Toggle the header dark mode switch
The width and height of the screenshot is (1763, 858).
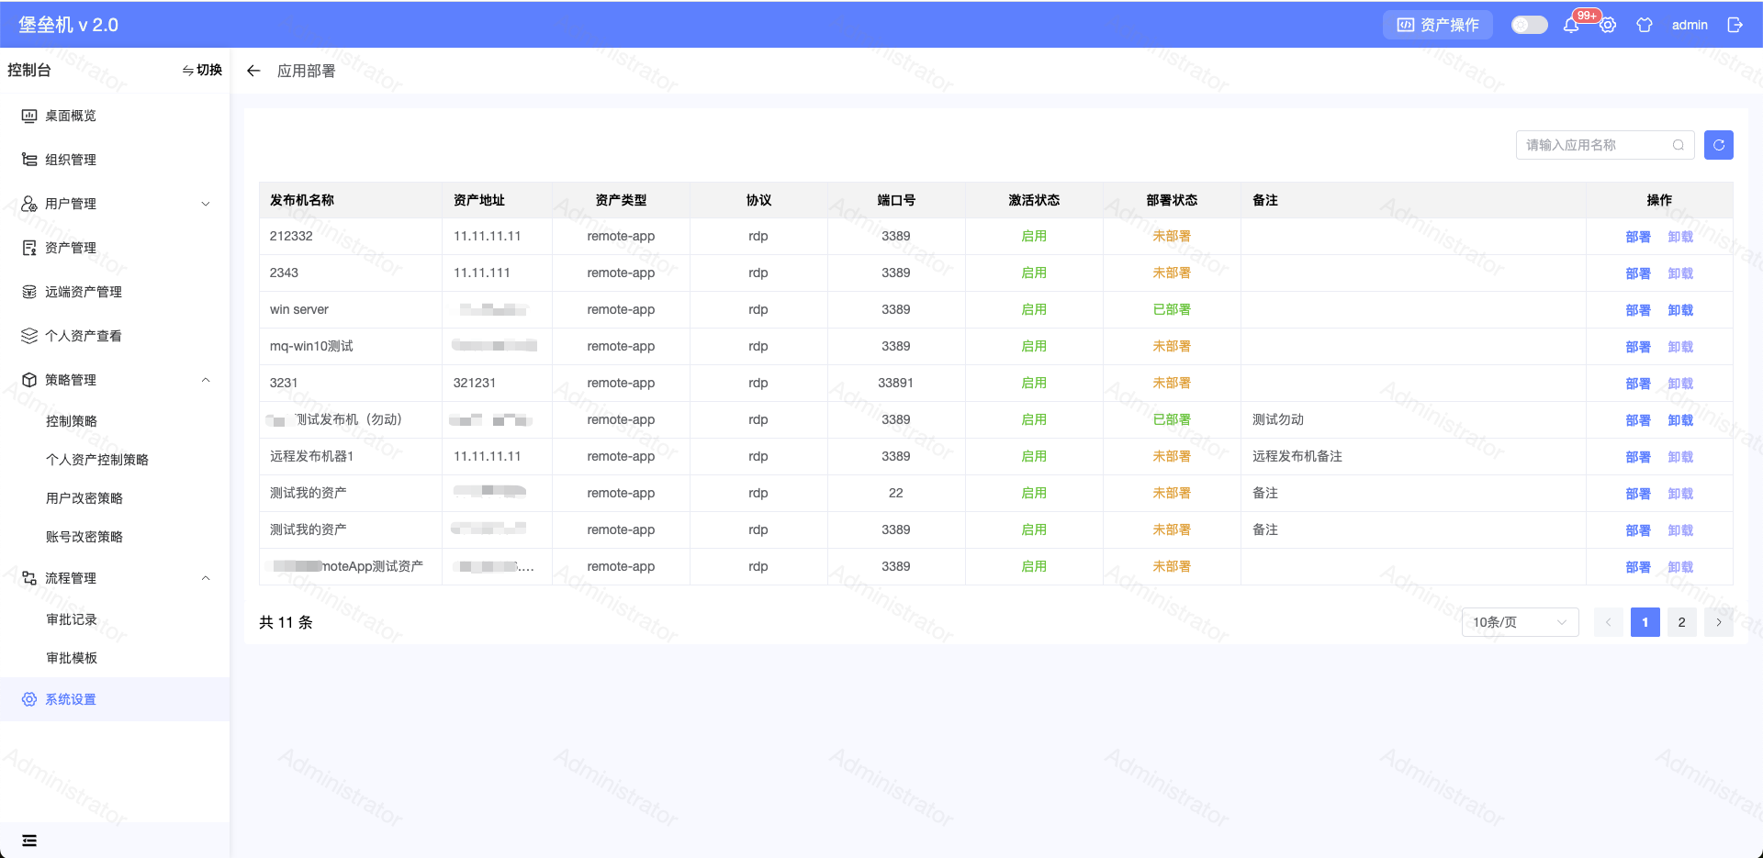coord(1530,25)
